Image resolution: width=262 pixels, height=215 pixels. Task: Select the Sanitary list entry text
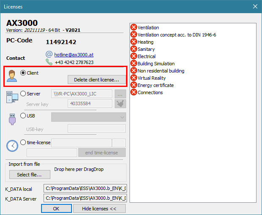coord(146,49)
